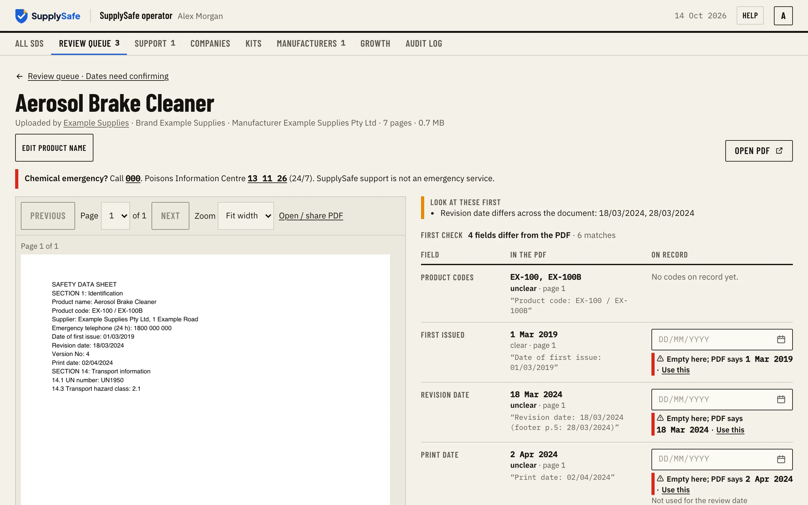Click the '4 fields differ from the PDF' text

519,235
